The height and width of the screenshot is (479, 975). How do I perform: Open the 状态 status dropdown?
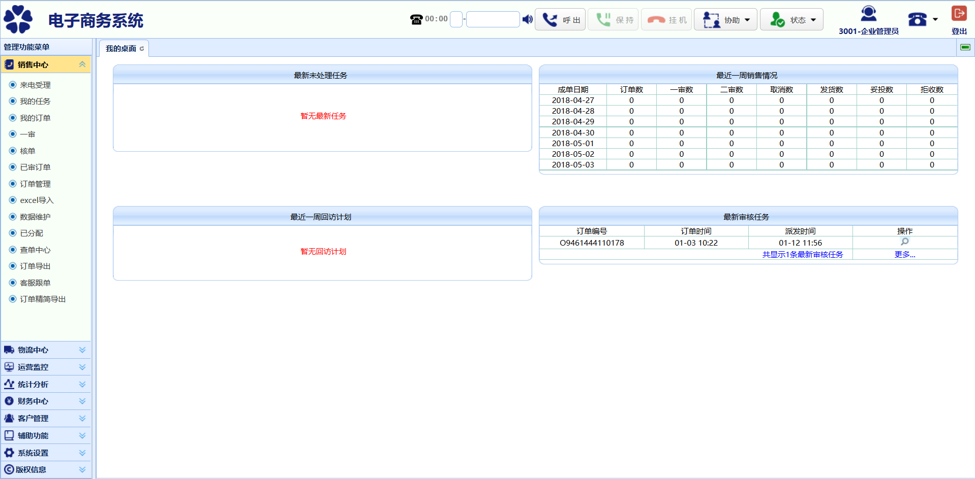[x=792, y=20]
